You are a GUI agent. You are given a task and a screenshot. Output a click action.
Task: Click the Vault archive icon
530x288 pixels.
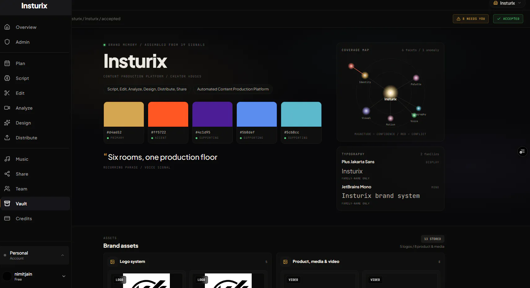coord(7,203)
